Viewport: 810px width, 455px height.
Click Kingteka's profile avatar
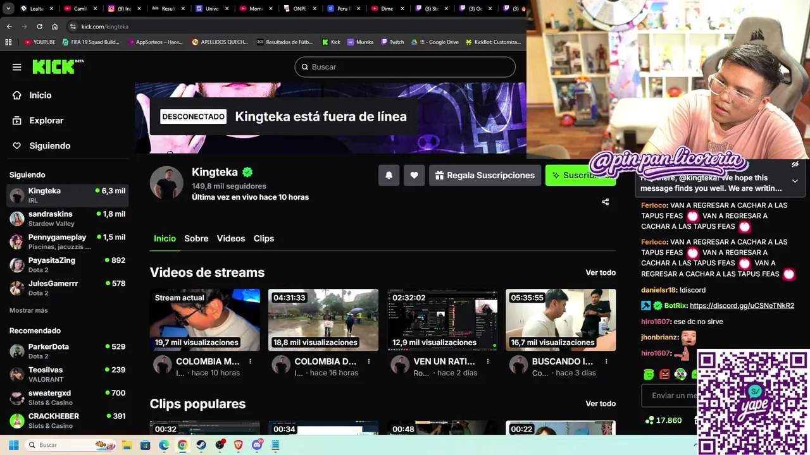coord(166,183)
